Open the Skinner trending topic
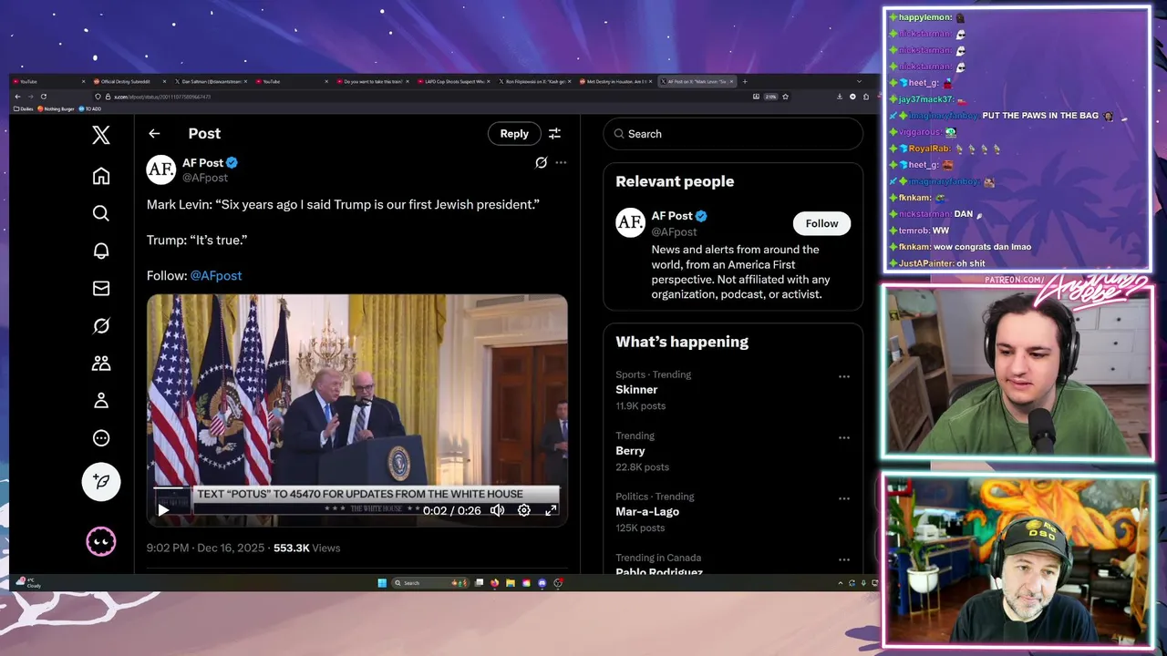1167x656 pixels. click(636, 389)
